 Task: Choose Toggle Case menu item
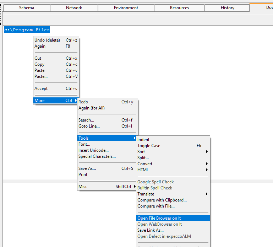coord(149,146)
